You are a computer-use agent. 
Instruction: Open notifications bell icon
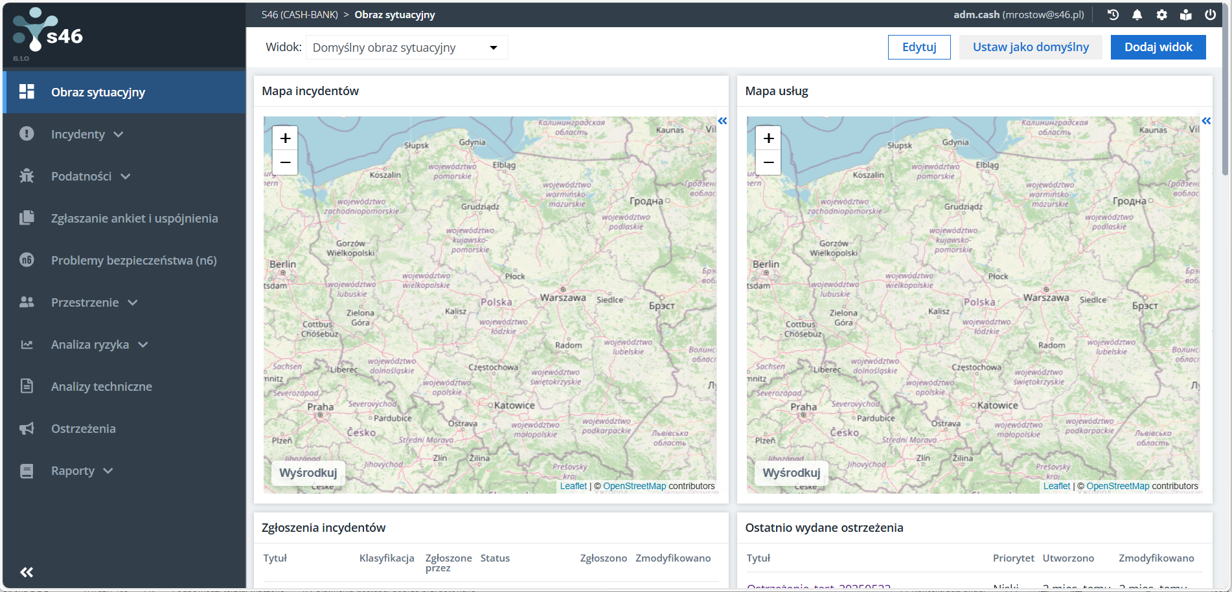click(x=1137, y=15)
